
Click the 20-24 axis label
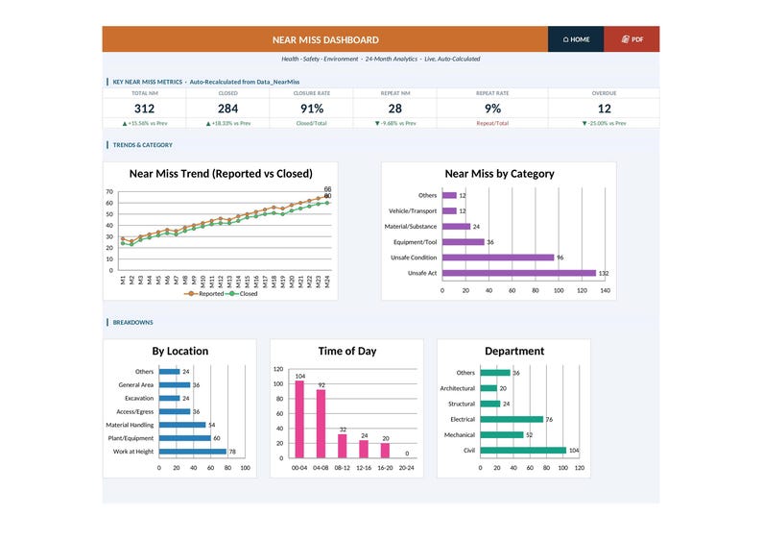pyautogui.click(x=406, y=468)
